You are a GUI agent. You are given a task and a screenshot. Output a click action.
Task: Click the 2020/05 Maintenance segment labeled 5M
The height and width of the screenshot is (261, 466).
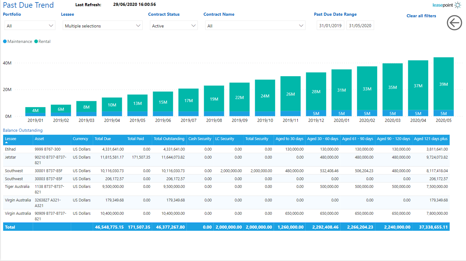pyautogui.click(x=443, y=113)
